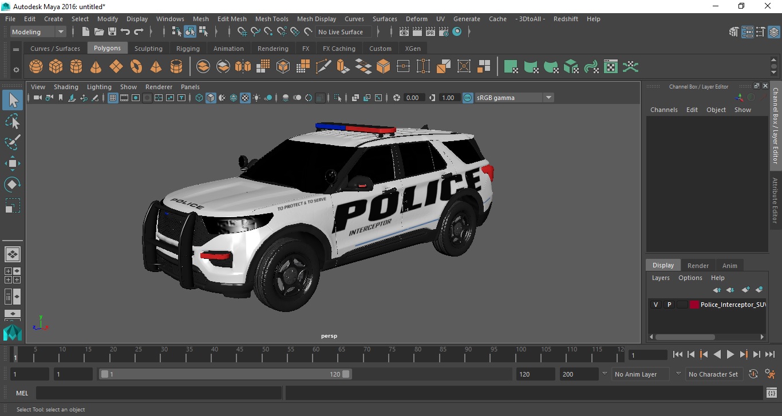This screenshot has width=782, height=416.
Task: Click the Open Scene folder icon
Action: click(99, 32)
